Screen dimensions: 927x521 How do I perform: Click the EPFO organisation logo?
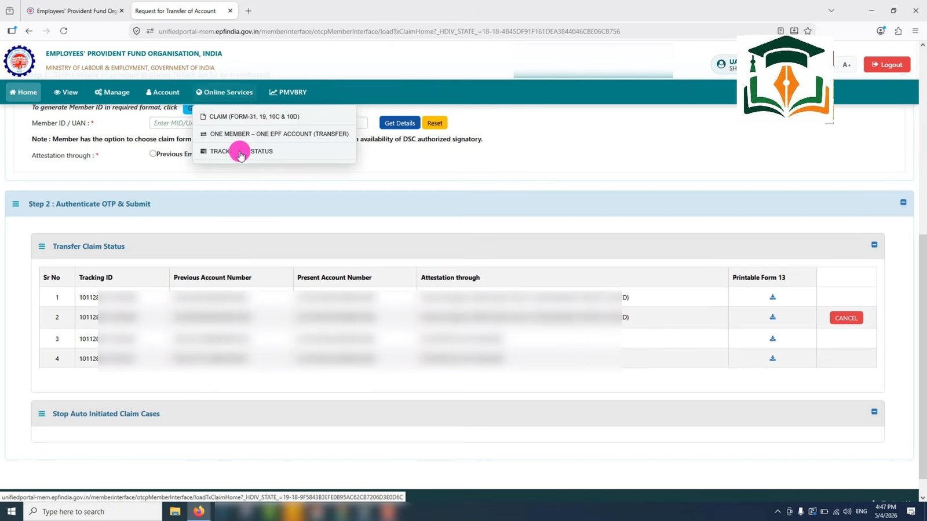[20, 61]
